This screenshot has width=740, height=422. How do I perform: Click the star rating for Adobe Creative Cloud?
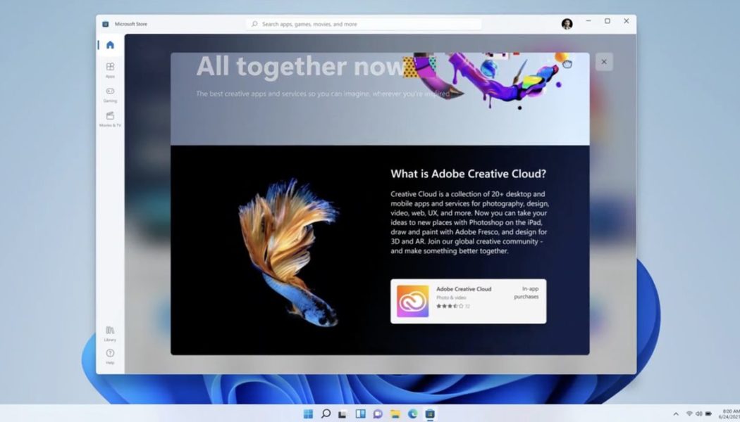(x=448, y=307)
